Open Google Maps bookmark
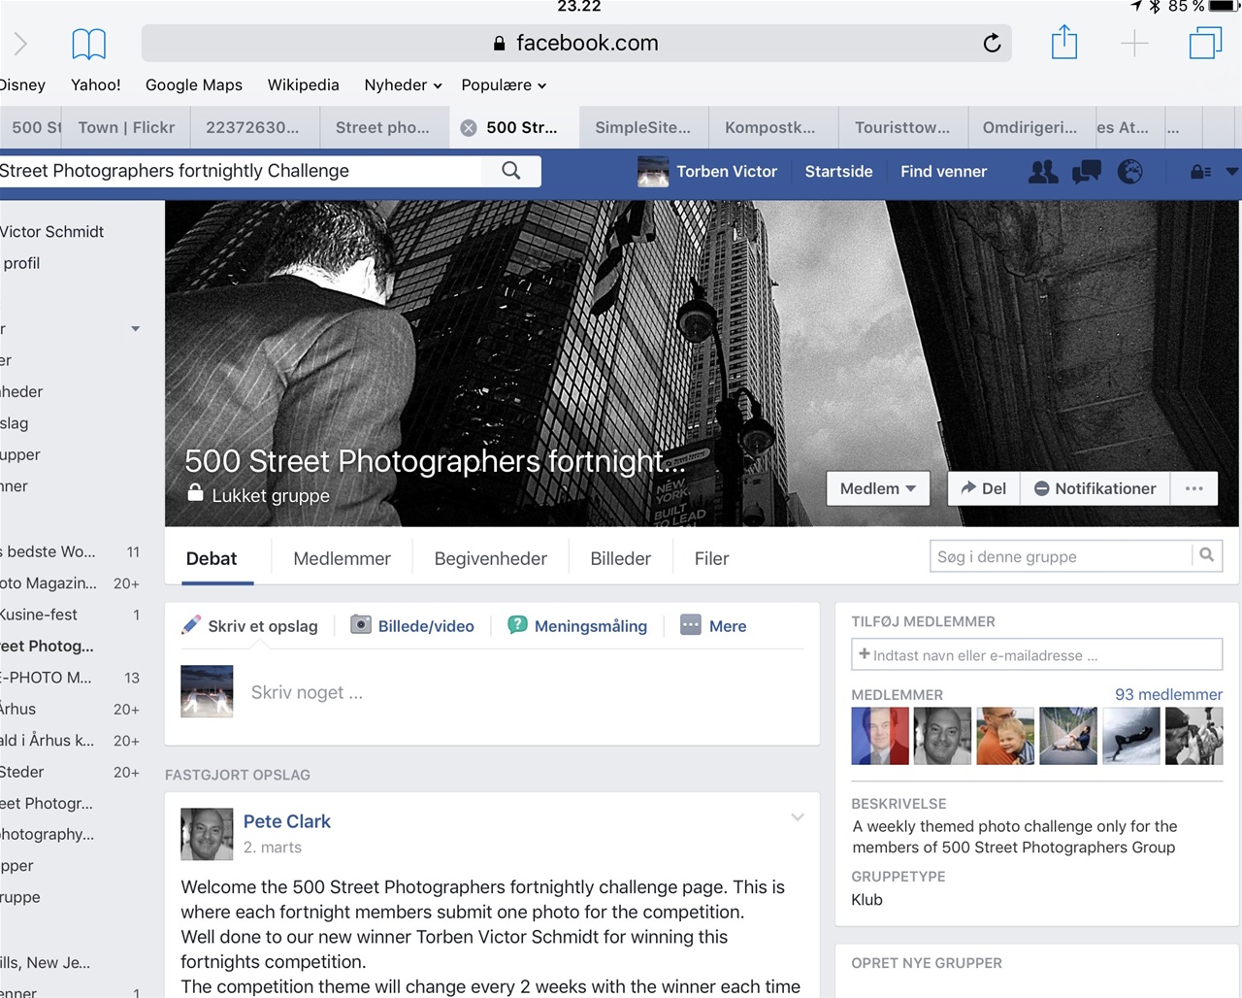 tap(194, 85)
